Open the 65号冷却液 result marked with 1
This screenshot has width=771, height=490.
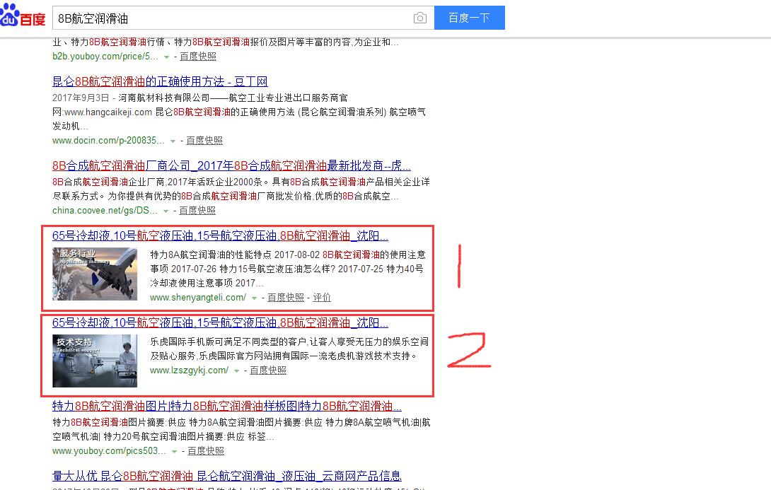219,235
